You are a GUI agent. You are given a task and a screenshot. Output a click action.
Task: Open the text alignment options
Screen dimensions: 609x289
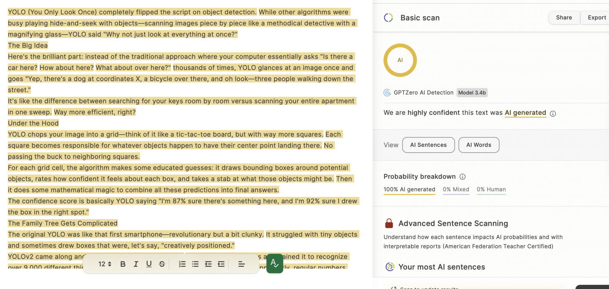[242, 264]
